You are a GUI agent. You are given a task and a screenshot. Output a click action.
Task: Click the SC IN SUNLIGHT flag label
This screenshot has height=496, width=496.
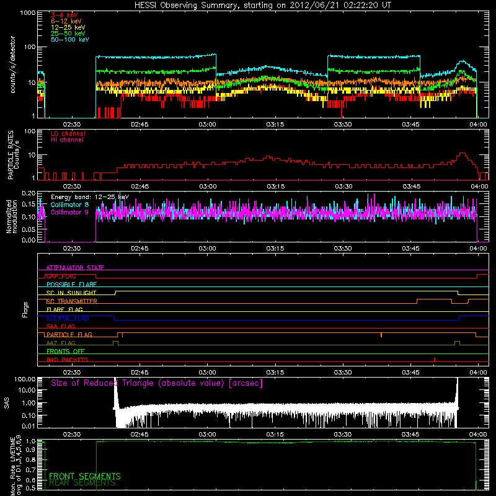(x=71, y=293)
